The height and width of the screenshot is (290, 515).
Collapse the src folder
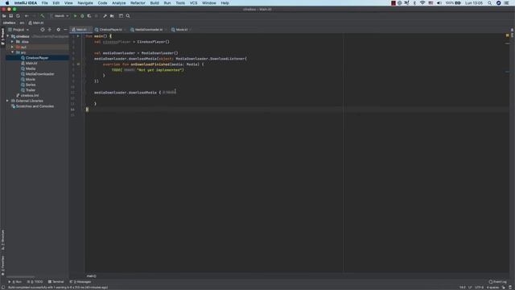click(x=13, y=52)
